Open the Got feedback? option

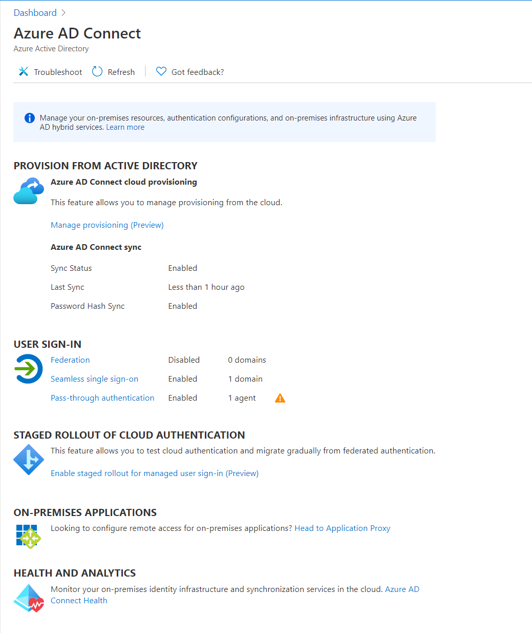pos(190,72)
